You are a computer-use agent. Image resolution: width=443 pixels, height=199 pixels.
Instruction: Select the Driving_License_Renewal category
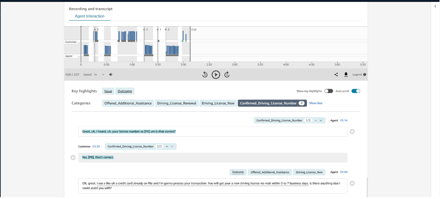click(177, 103)
